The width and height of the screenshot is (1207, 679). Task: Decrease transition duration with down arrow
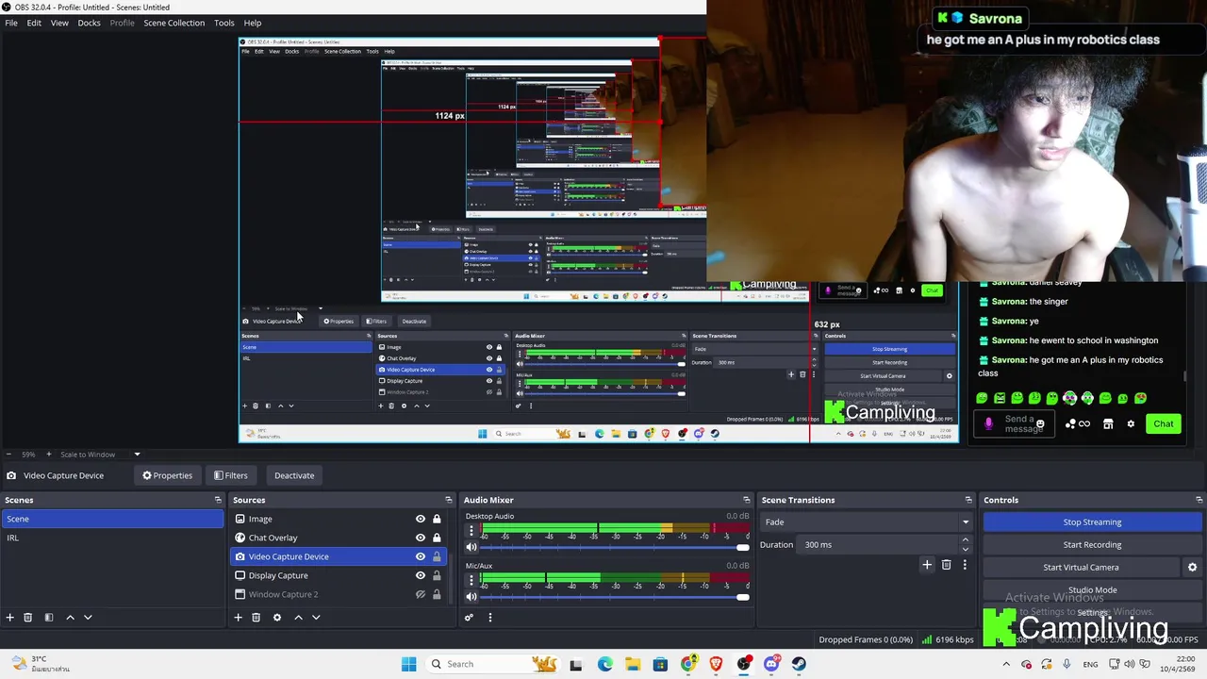click(x=965, y=549)
